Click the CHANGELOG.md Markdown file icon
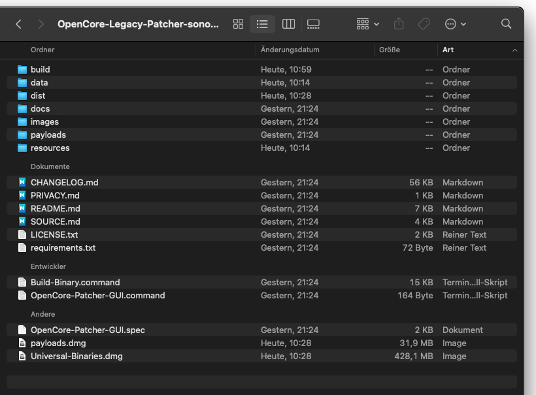The height and width of the screenshot is (395, 536). point(22,182)
